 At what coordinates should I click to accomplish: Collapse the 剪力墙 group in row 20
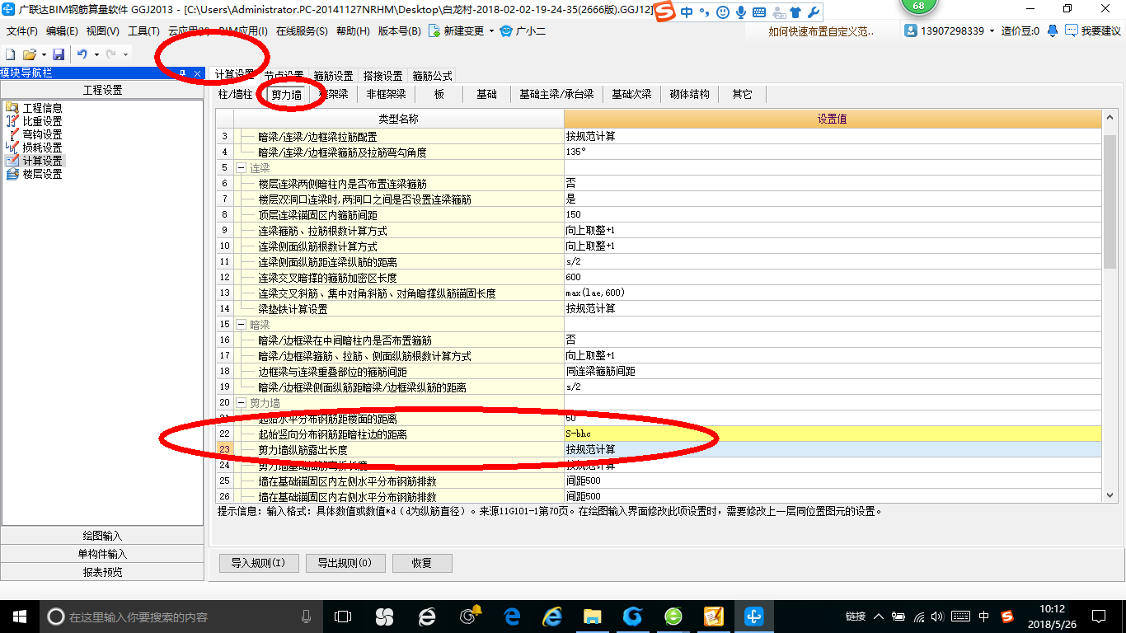tap(241, 402)
